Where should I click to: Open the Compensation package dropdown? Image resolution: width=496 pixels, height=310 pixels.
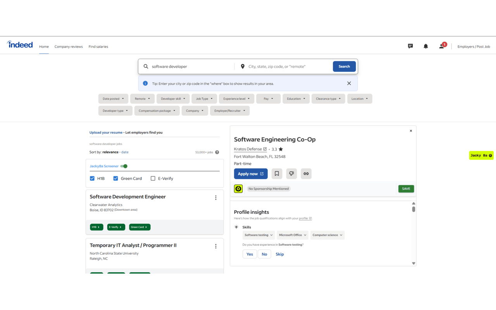click(157, 111)
